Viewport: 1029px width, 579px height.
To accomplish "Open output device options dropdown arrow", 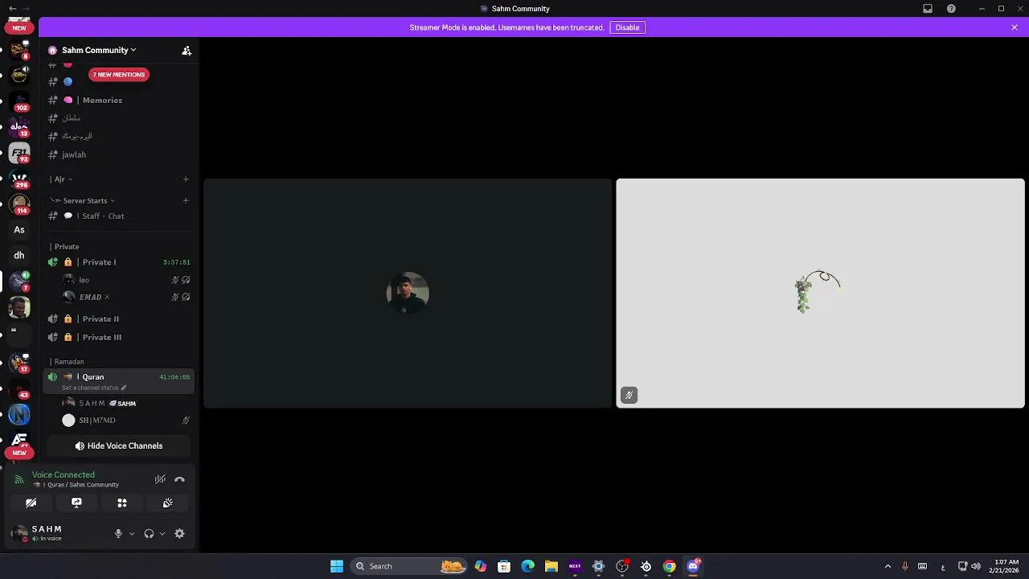I will 162,533.
